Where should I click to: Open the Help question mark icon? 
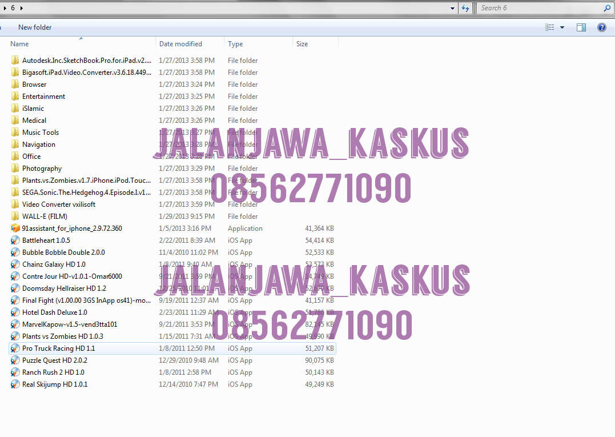601,27
